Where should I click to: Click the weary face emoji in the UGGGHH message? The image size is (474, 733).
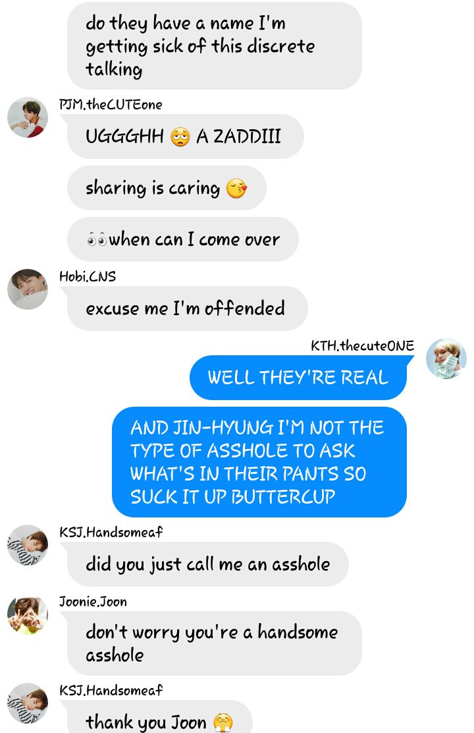click(180, 137)
